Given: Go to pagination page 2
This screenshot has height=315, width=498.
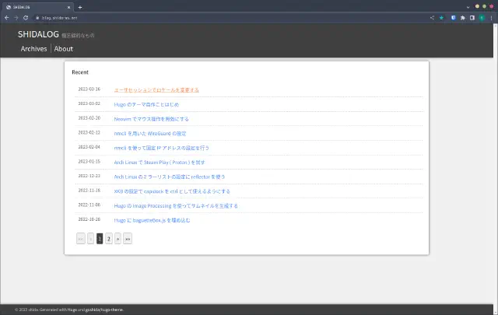Looking at the screenshot, I should pos(108,239).
